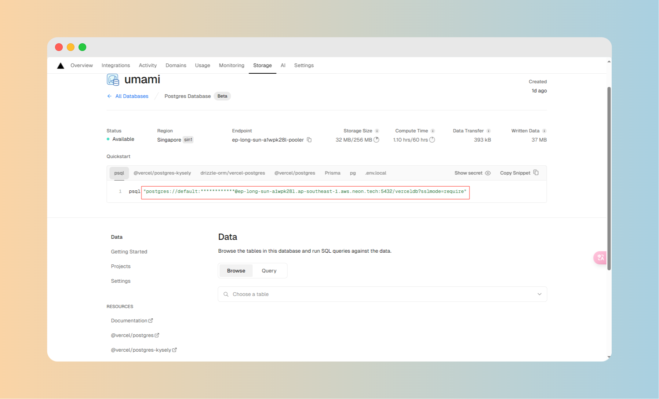
Task: Open sidebar Settings under Projects
Action: [121, 281]
